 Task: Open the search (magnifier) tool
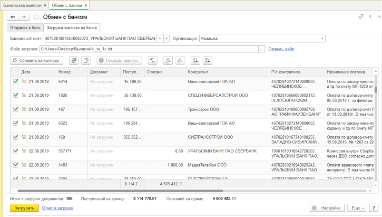tap(168, 60)
